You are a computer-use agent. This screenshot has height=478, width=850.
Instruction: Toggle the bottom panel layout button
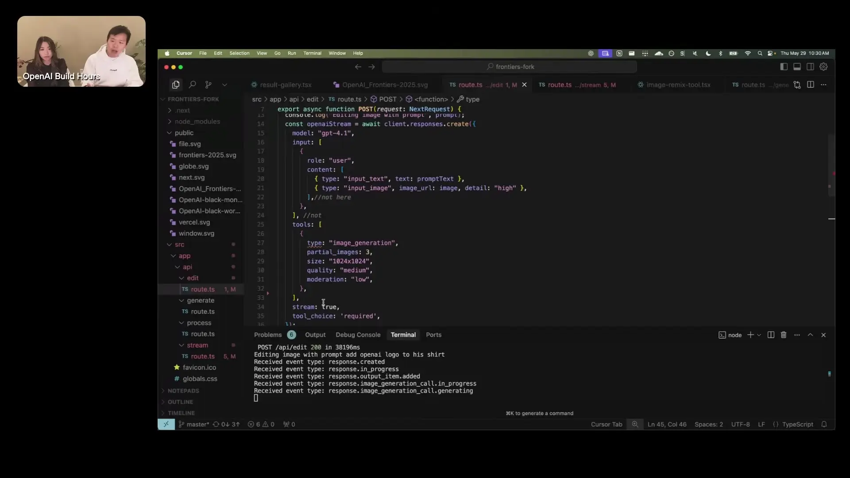click(797, 67)
